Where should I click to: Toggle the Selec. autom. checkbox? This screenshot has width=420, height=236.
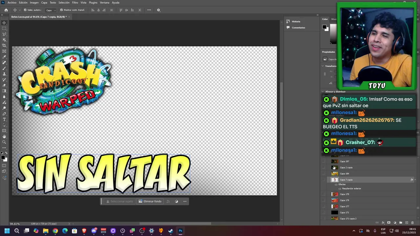click(x=25, y=10)
